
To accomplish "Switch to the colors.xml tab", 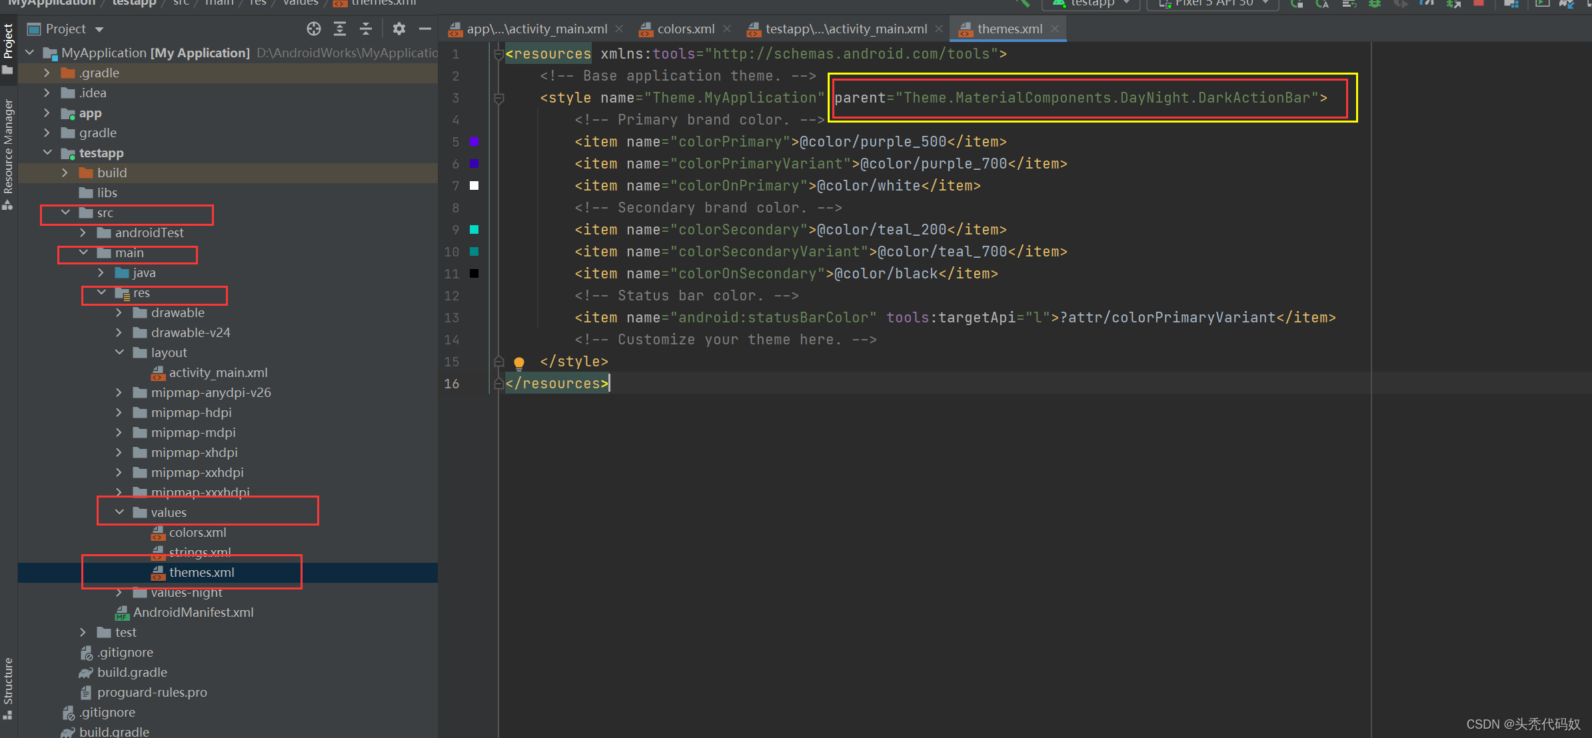I will point(685,29).
